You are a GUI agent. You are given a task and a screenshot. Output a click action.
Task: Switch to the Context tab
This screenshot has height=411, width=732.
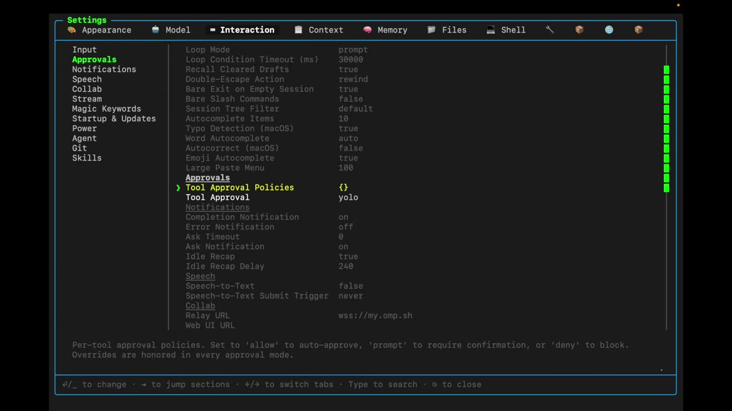point(319,30)
